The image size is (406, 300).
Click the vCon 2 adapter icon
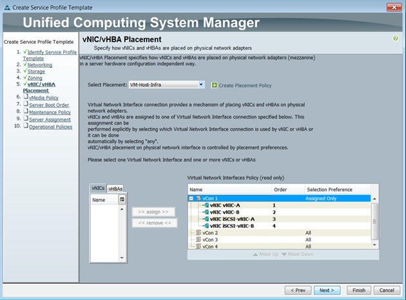pos(198,233)
